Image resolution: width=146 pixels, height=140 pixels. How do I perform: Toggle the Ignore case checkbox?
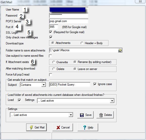[95, 84]
